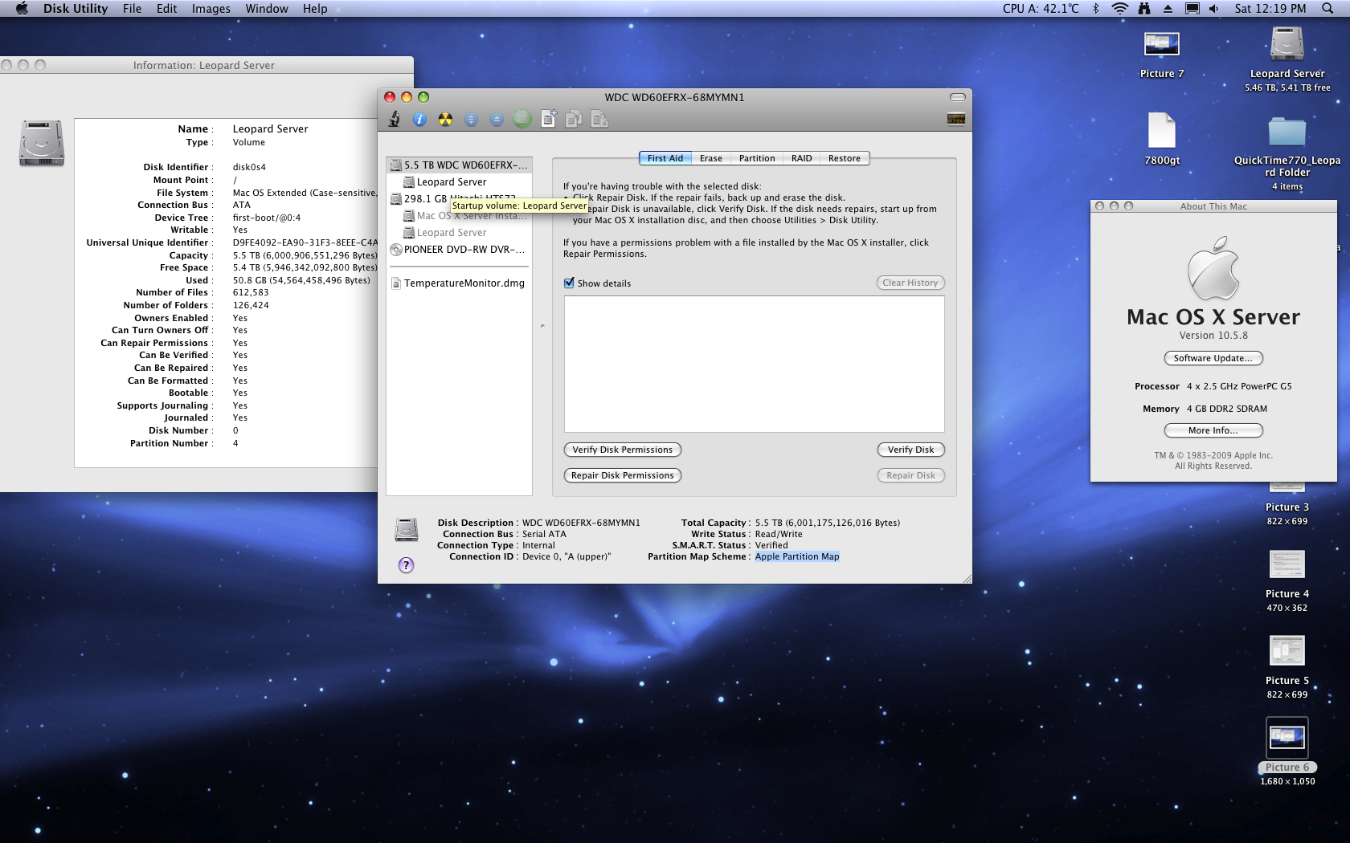The width and height of the screenshot is (1350, 843).
Task: Click the Resize Image toolbar icon
Action: [599, 120]
